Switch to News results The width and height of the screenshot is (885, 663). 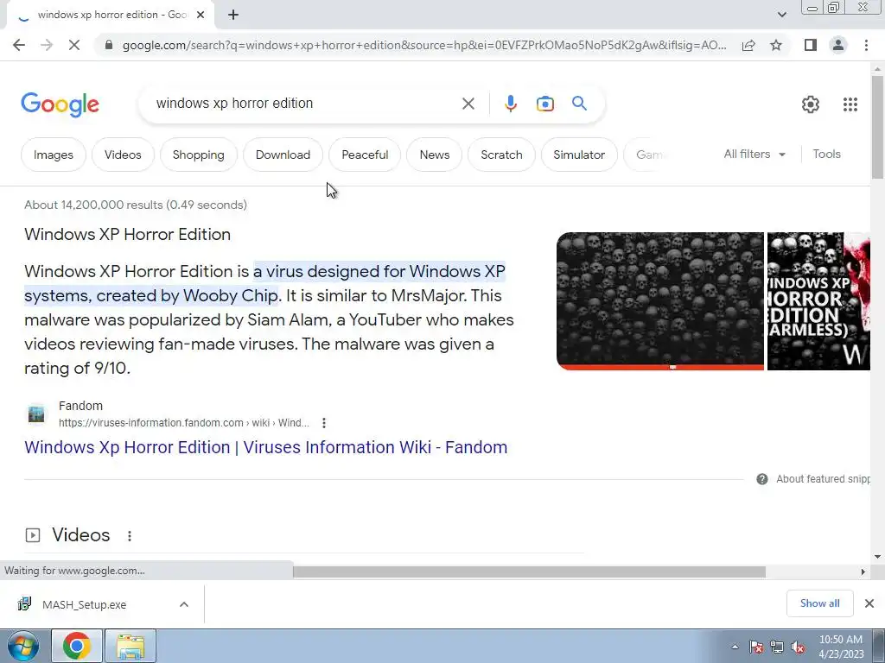pos(434,155)
